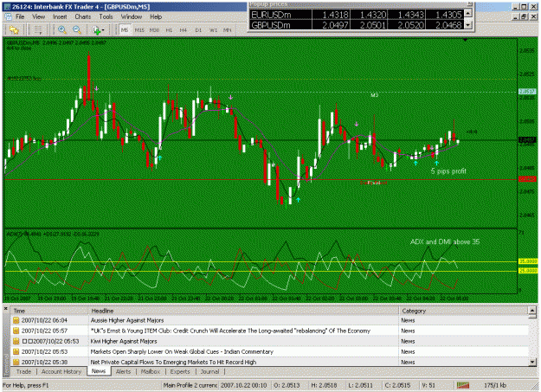Open the View menu
The image size is (541, 392).
point(39,16)
